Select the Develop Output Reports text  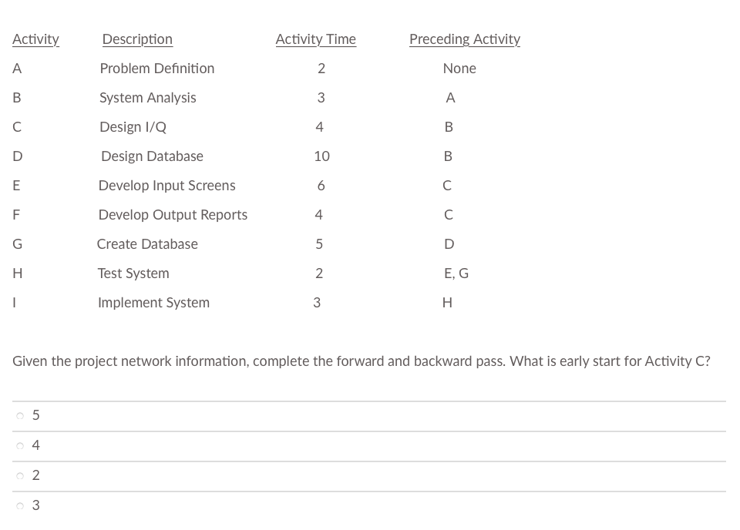pos(173,215)
